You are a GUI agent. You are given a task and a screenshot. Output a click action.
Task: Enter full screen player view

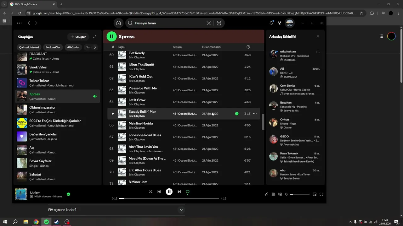[321, 194]
